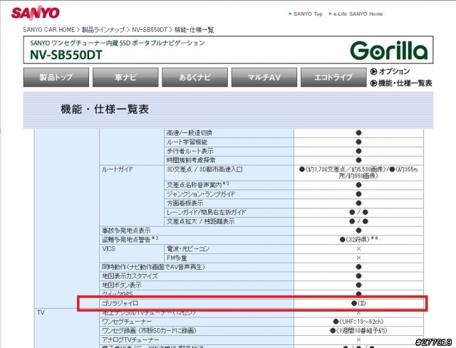Click the ワンセグ録画 row label
This screenshot has width=456, height=348.
(x=149, y=331)
